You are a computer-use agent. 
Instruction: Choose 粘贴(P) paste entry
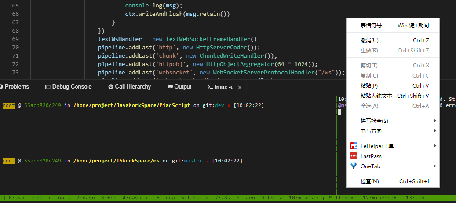[393, 86]
